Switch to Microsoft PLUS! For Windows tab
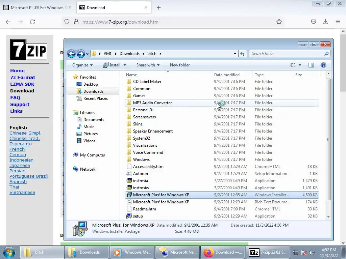 click(38, 7)
